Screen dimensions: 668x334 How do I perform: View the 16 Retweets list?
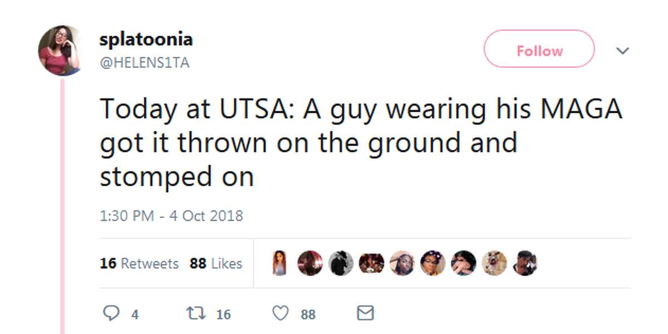coord(139,263)
